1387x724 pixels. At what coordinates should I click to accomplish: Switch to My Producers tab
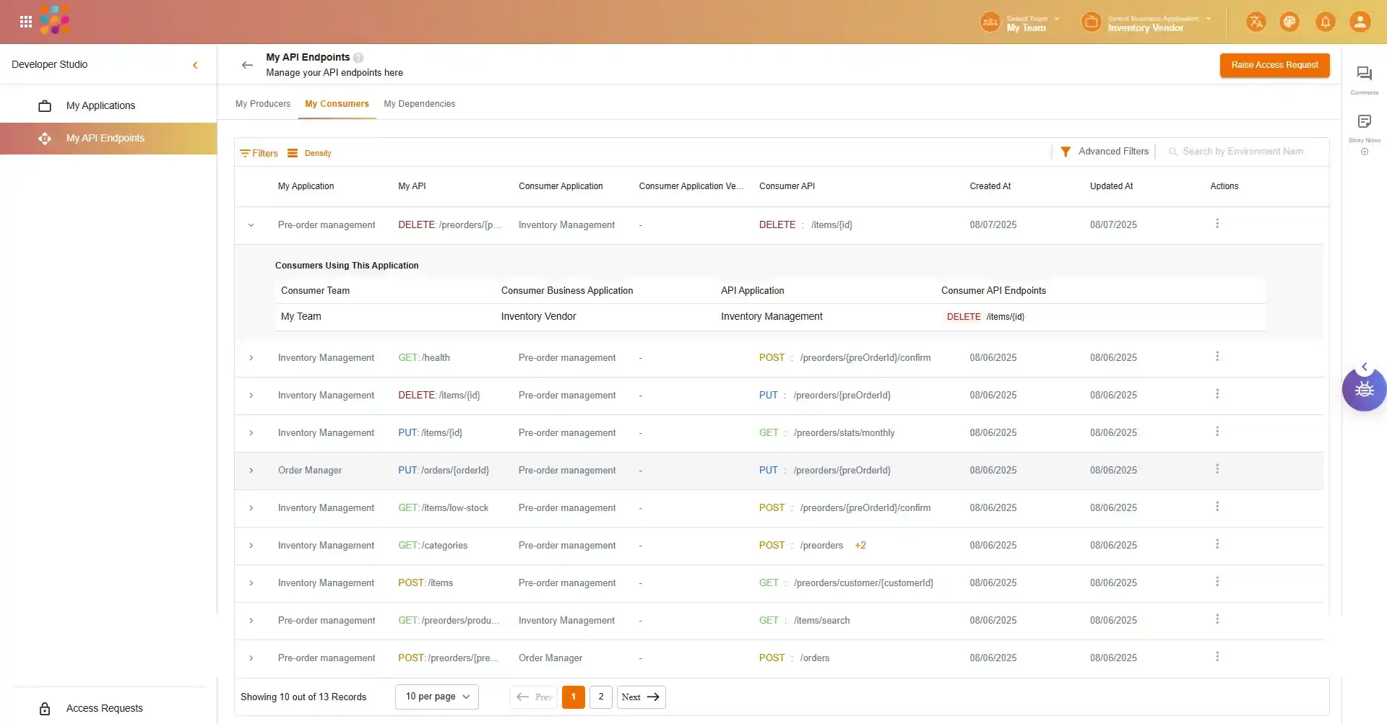pyautogui.click(x=263, y=104)
